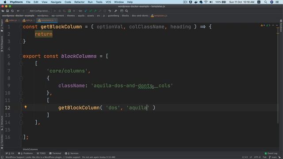Click the UTF-8 encoding status widget
Image resolution: width=283 pixels, height=159 pixels.
click(257, 157)
